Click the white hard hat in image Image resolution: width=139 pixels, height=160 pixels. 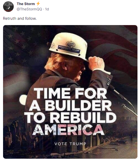[69, 46]
